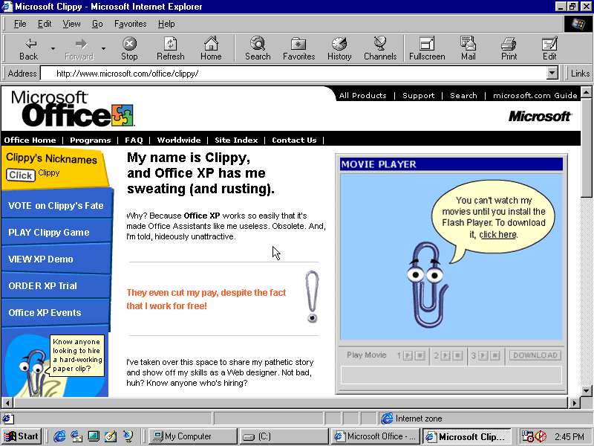Open the Favorites menu
Screen dimensions: 594x446
(x=131, y=24)
